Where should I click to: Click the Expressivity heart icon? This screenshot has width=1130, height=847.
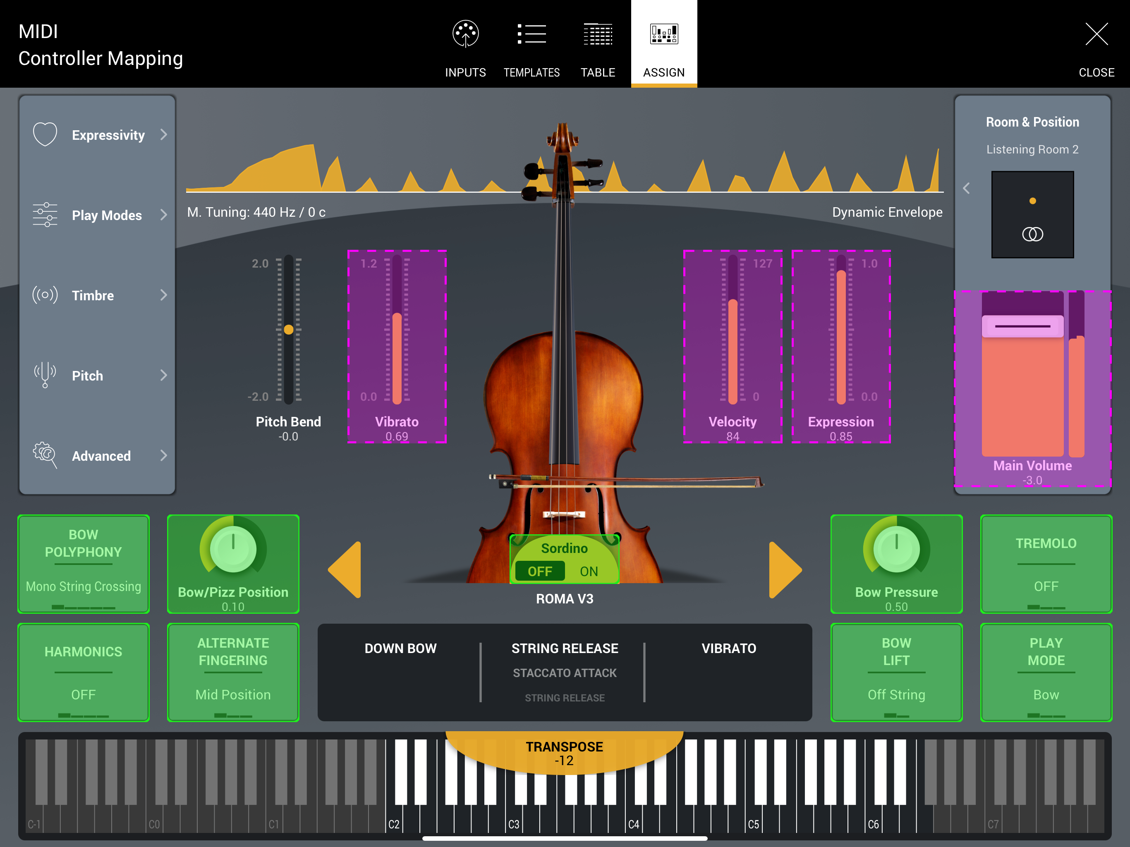tap(45, 134)
